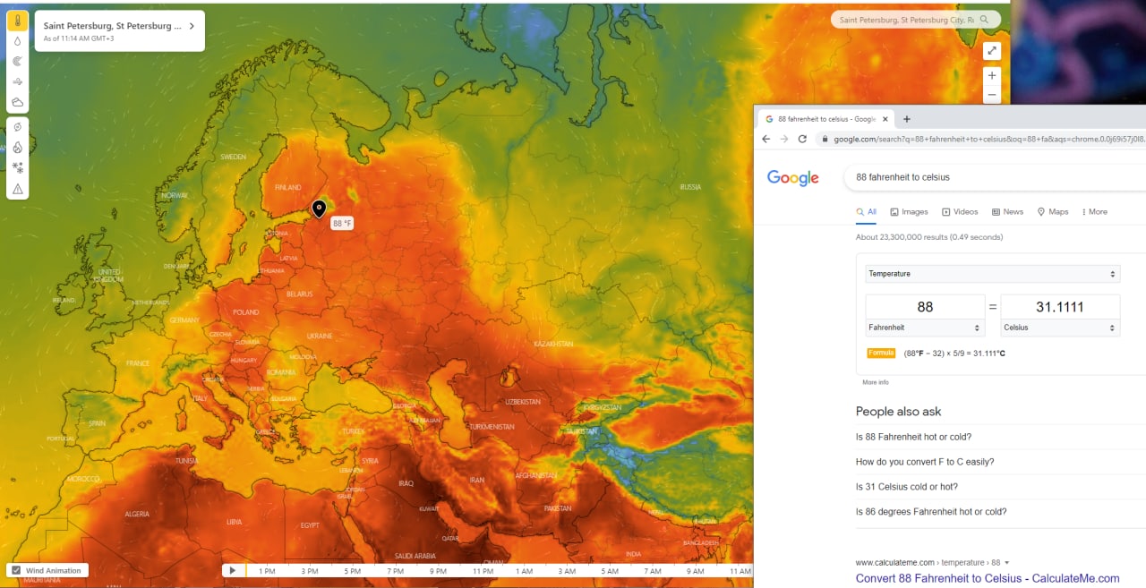Click the 'People also ask' heading
Image resolution: width=1146 pixels, height=588 pixels.
pos(898,412)
